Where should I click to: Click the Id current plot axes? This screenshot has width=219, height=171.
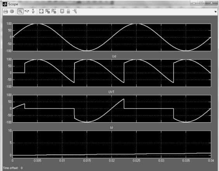112,144
